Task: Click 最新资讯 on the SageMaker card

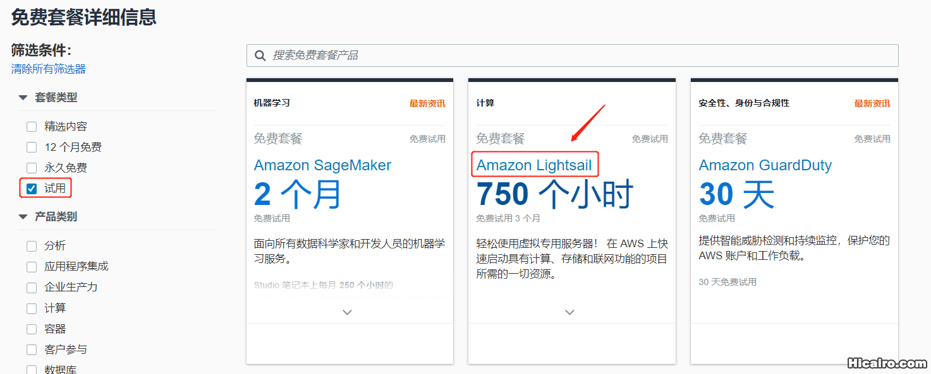Action: (x=427, y=103)
